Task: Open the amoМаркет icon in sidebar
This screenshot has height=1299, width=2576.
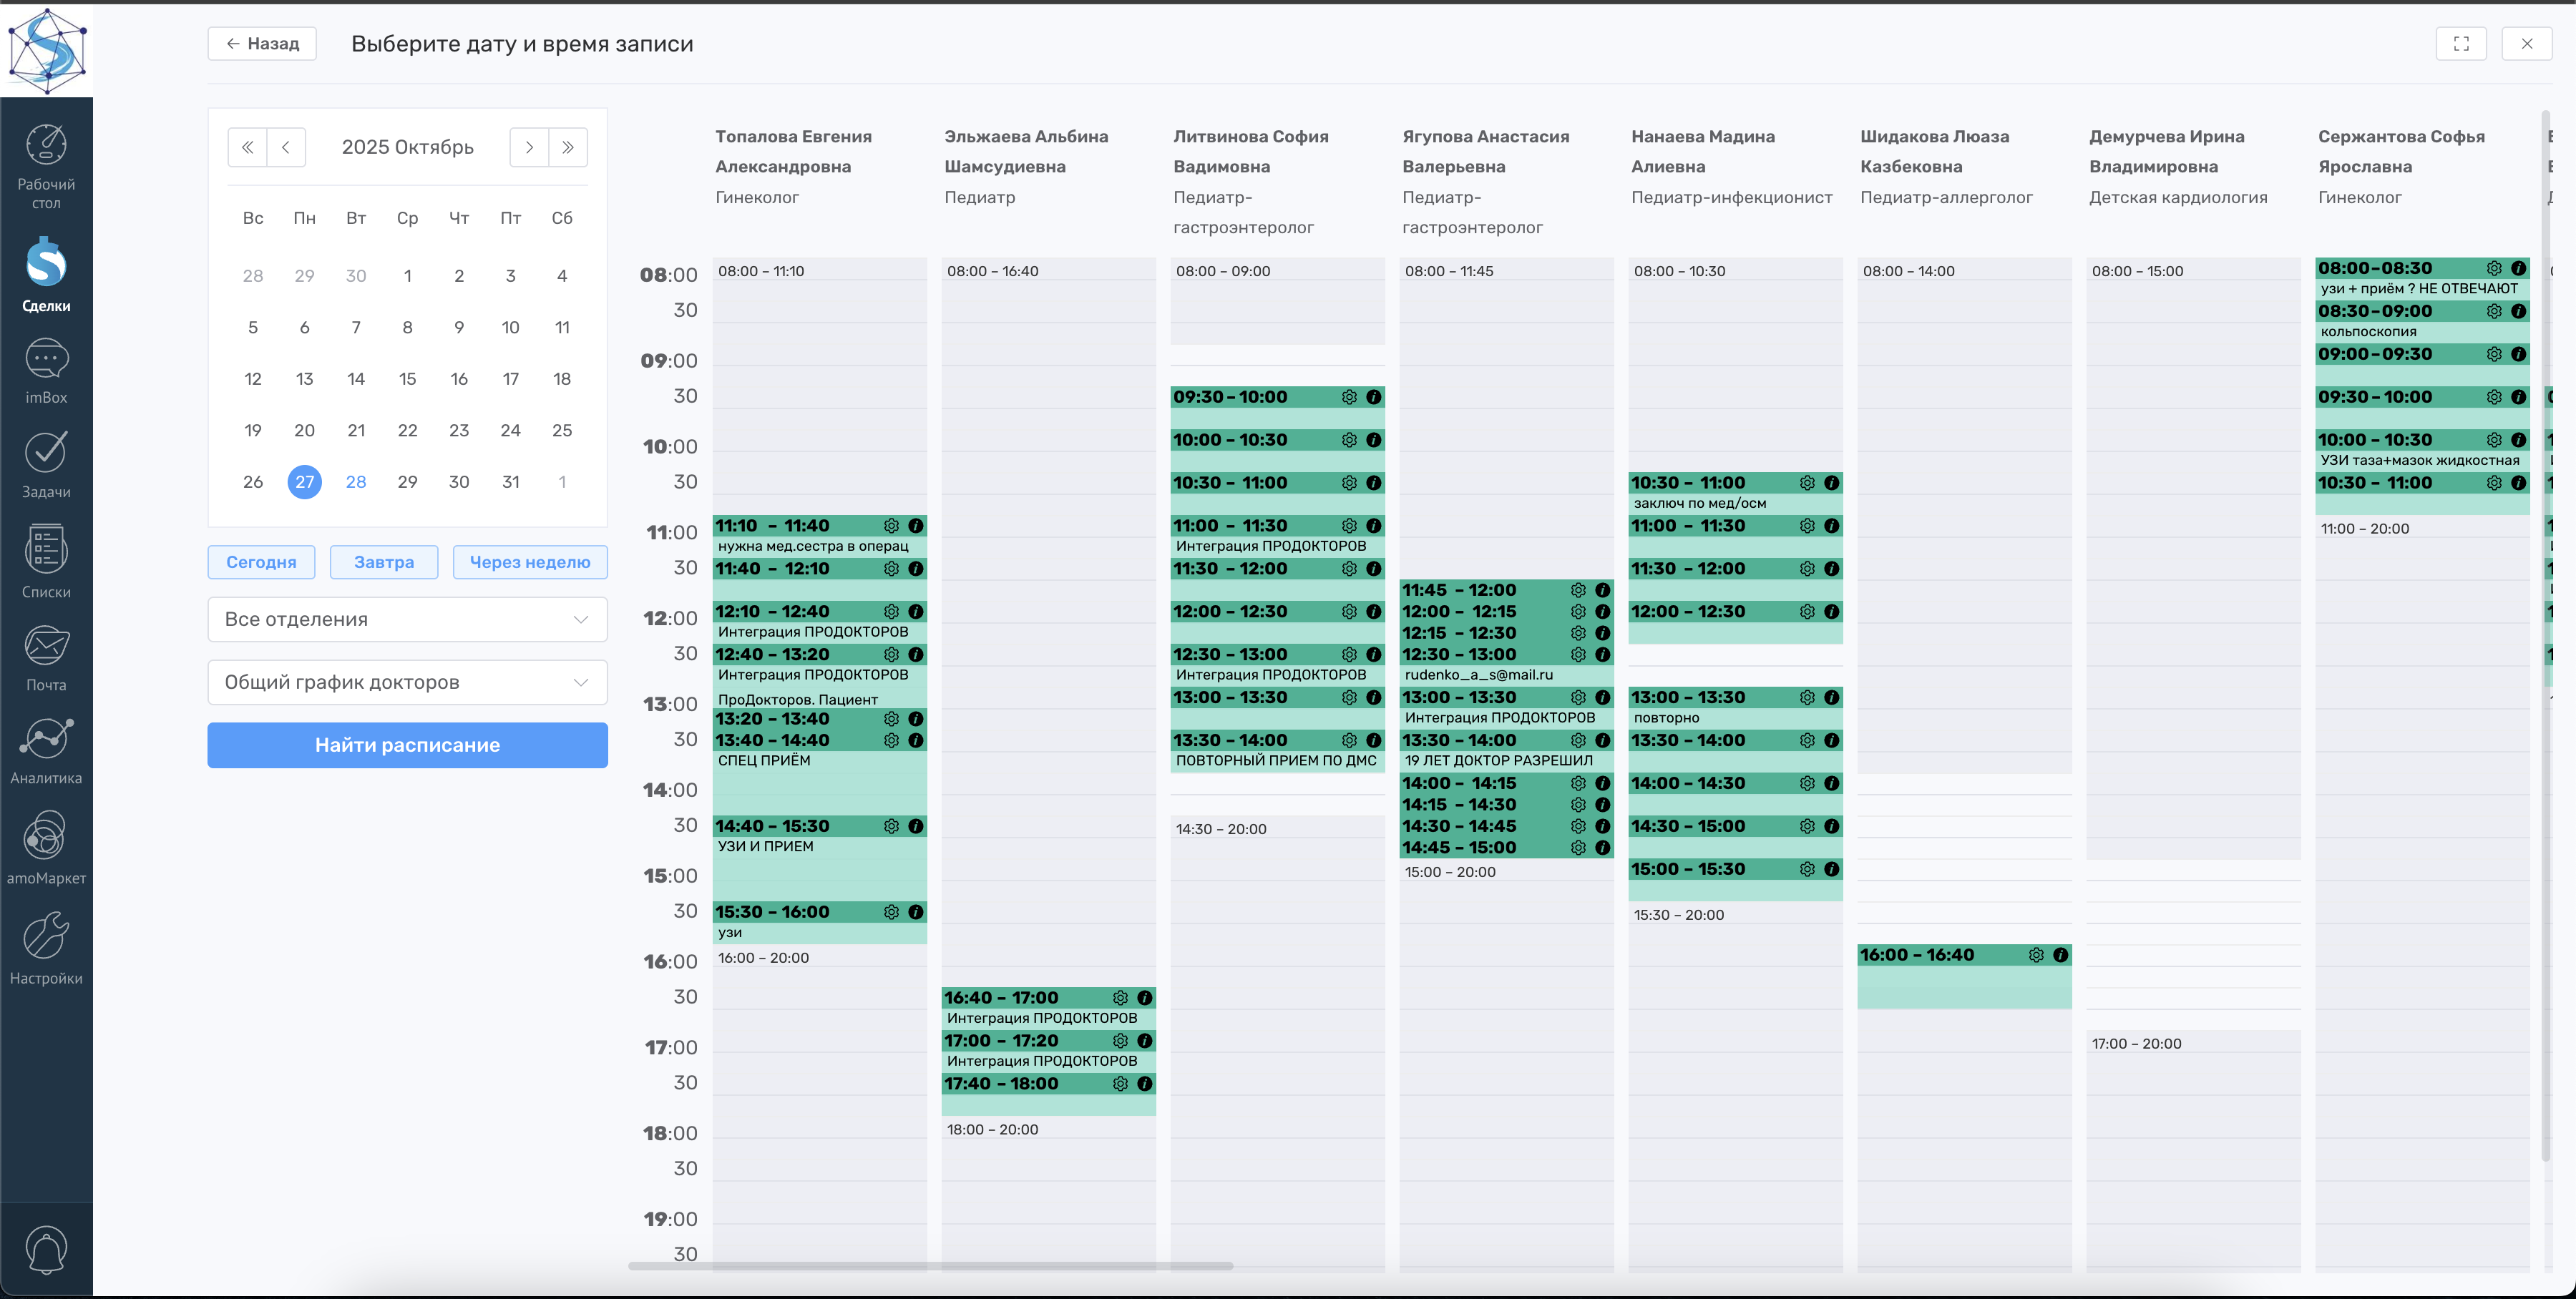Action: tap(46, 836)
